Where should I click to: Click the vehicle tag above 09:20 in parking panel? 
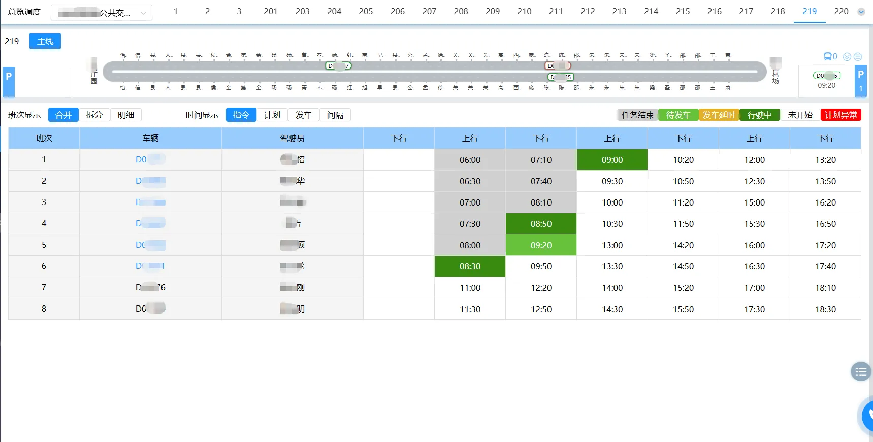click(x=826, y=76)
